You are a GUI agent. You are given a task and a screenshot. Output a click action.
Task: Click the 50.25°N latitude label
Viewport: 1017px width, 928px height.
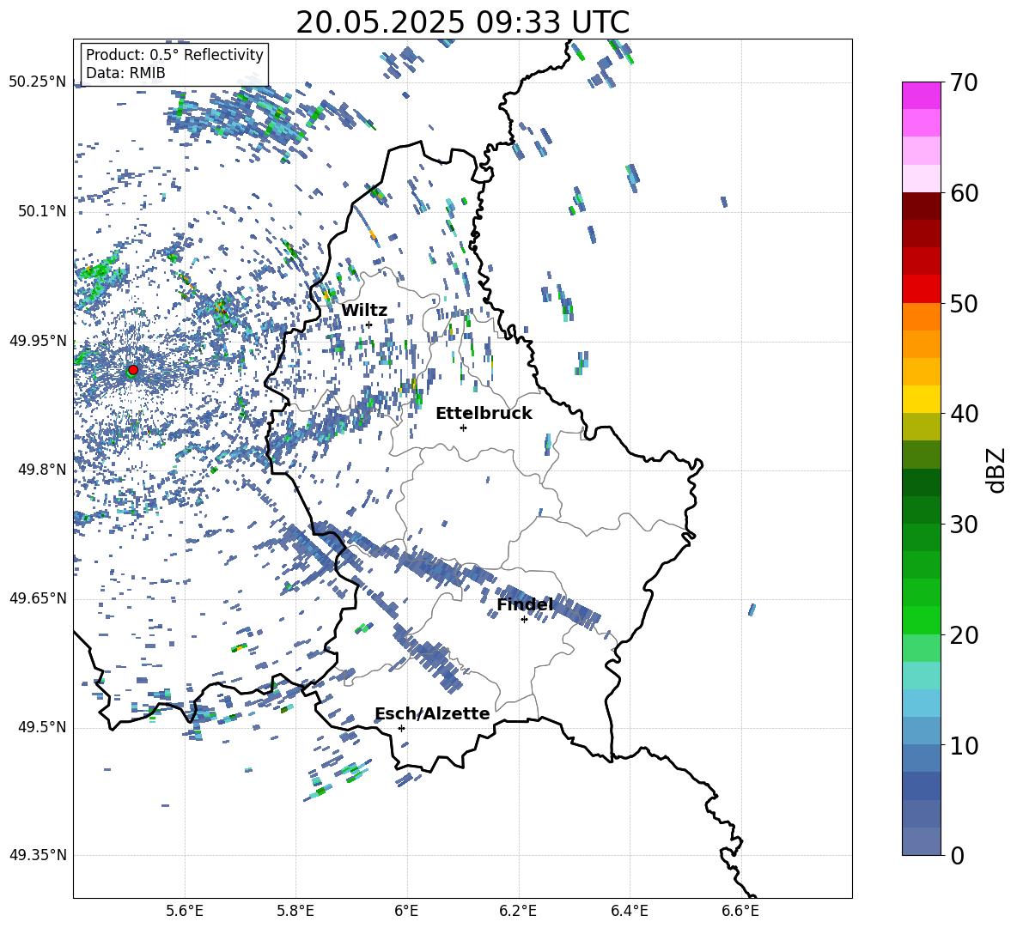point(38,82)
